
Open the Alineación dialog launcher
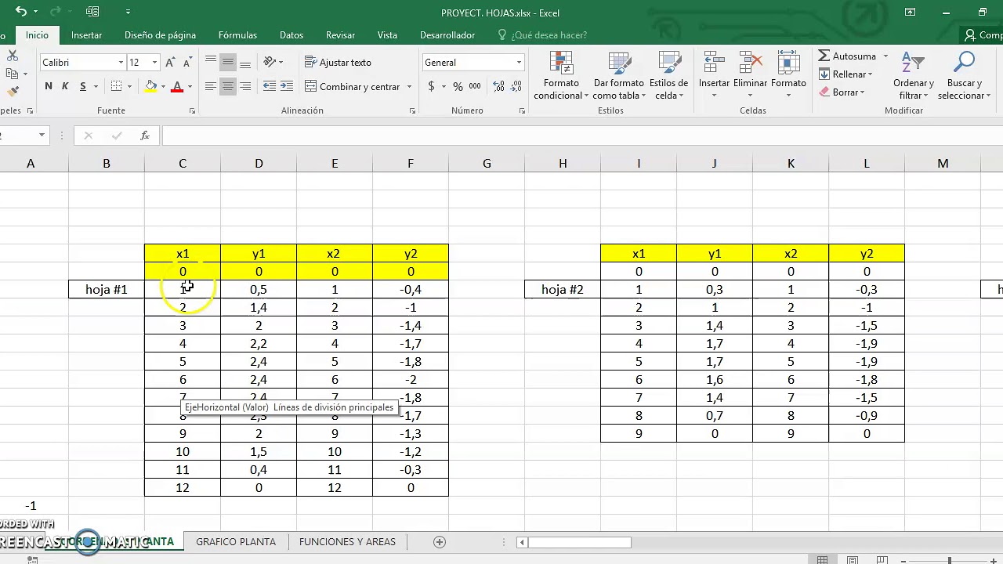(x=412, y=111)
